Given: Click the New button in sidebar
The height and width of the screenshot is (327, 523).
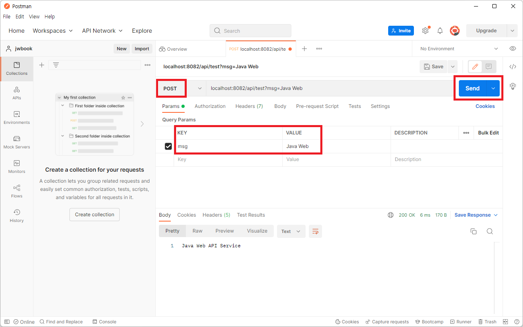Looking at the screenshot, I should click(x=121, y=49).
